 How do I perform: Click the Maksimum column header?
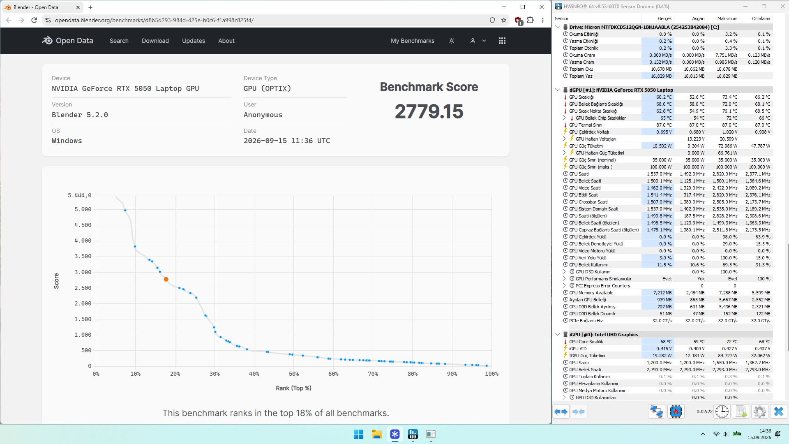click(723, 18)
